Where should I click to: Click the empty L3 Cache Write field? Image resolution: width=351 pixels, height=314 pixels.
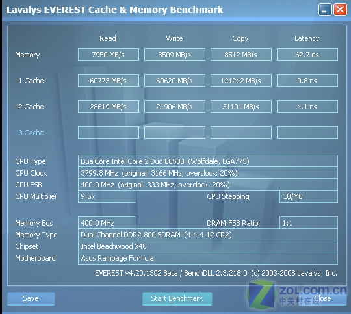[x=175, y=133]
